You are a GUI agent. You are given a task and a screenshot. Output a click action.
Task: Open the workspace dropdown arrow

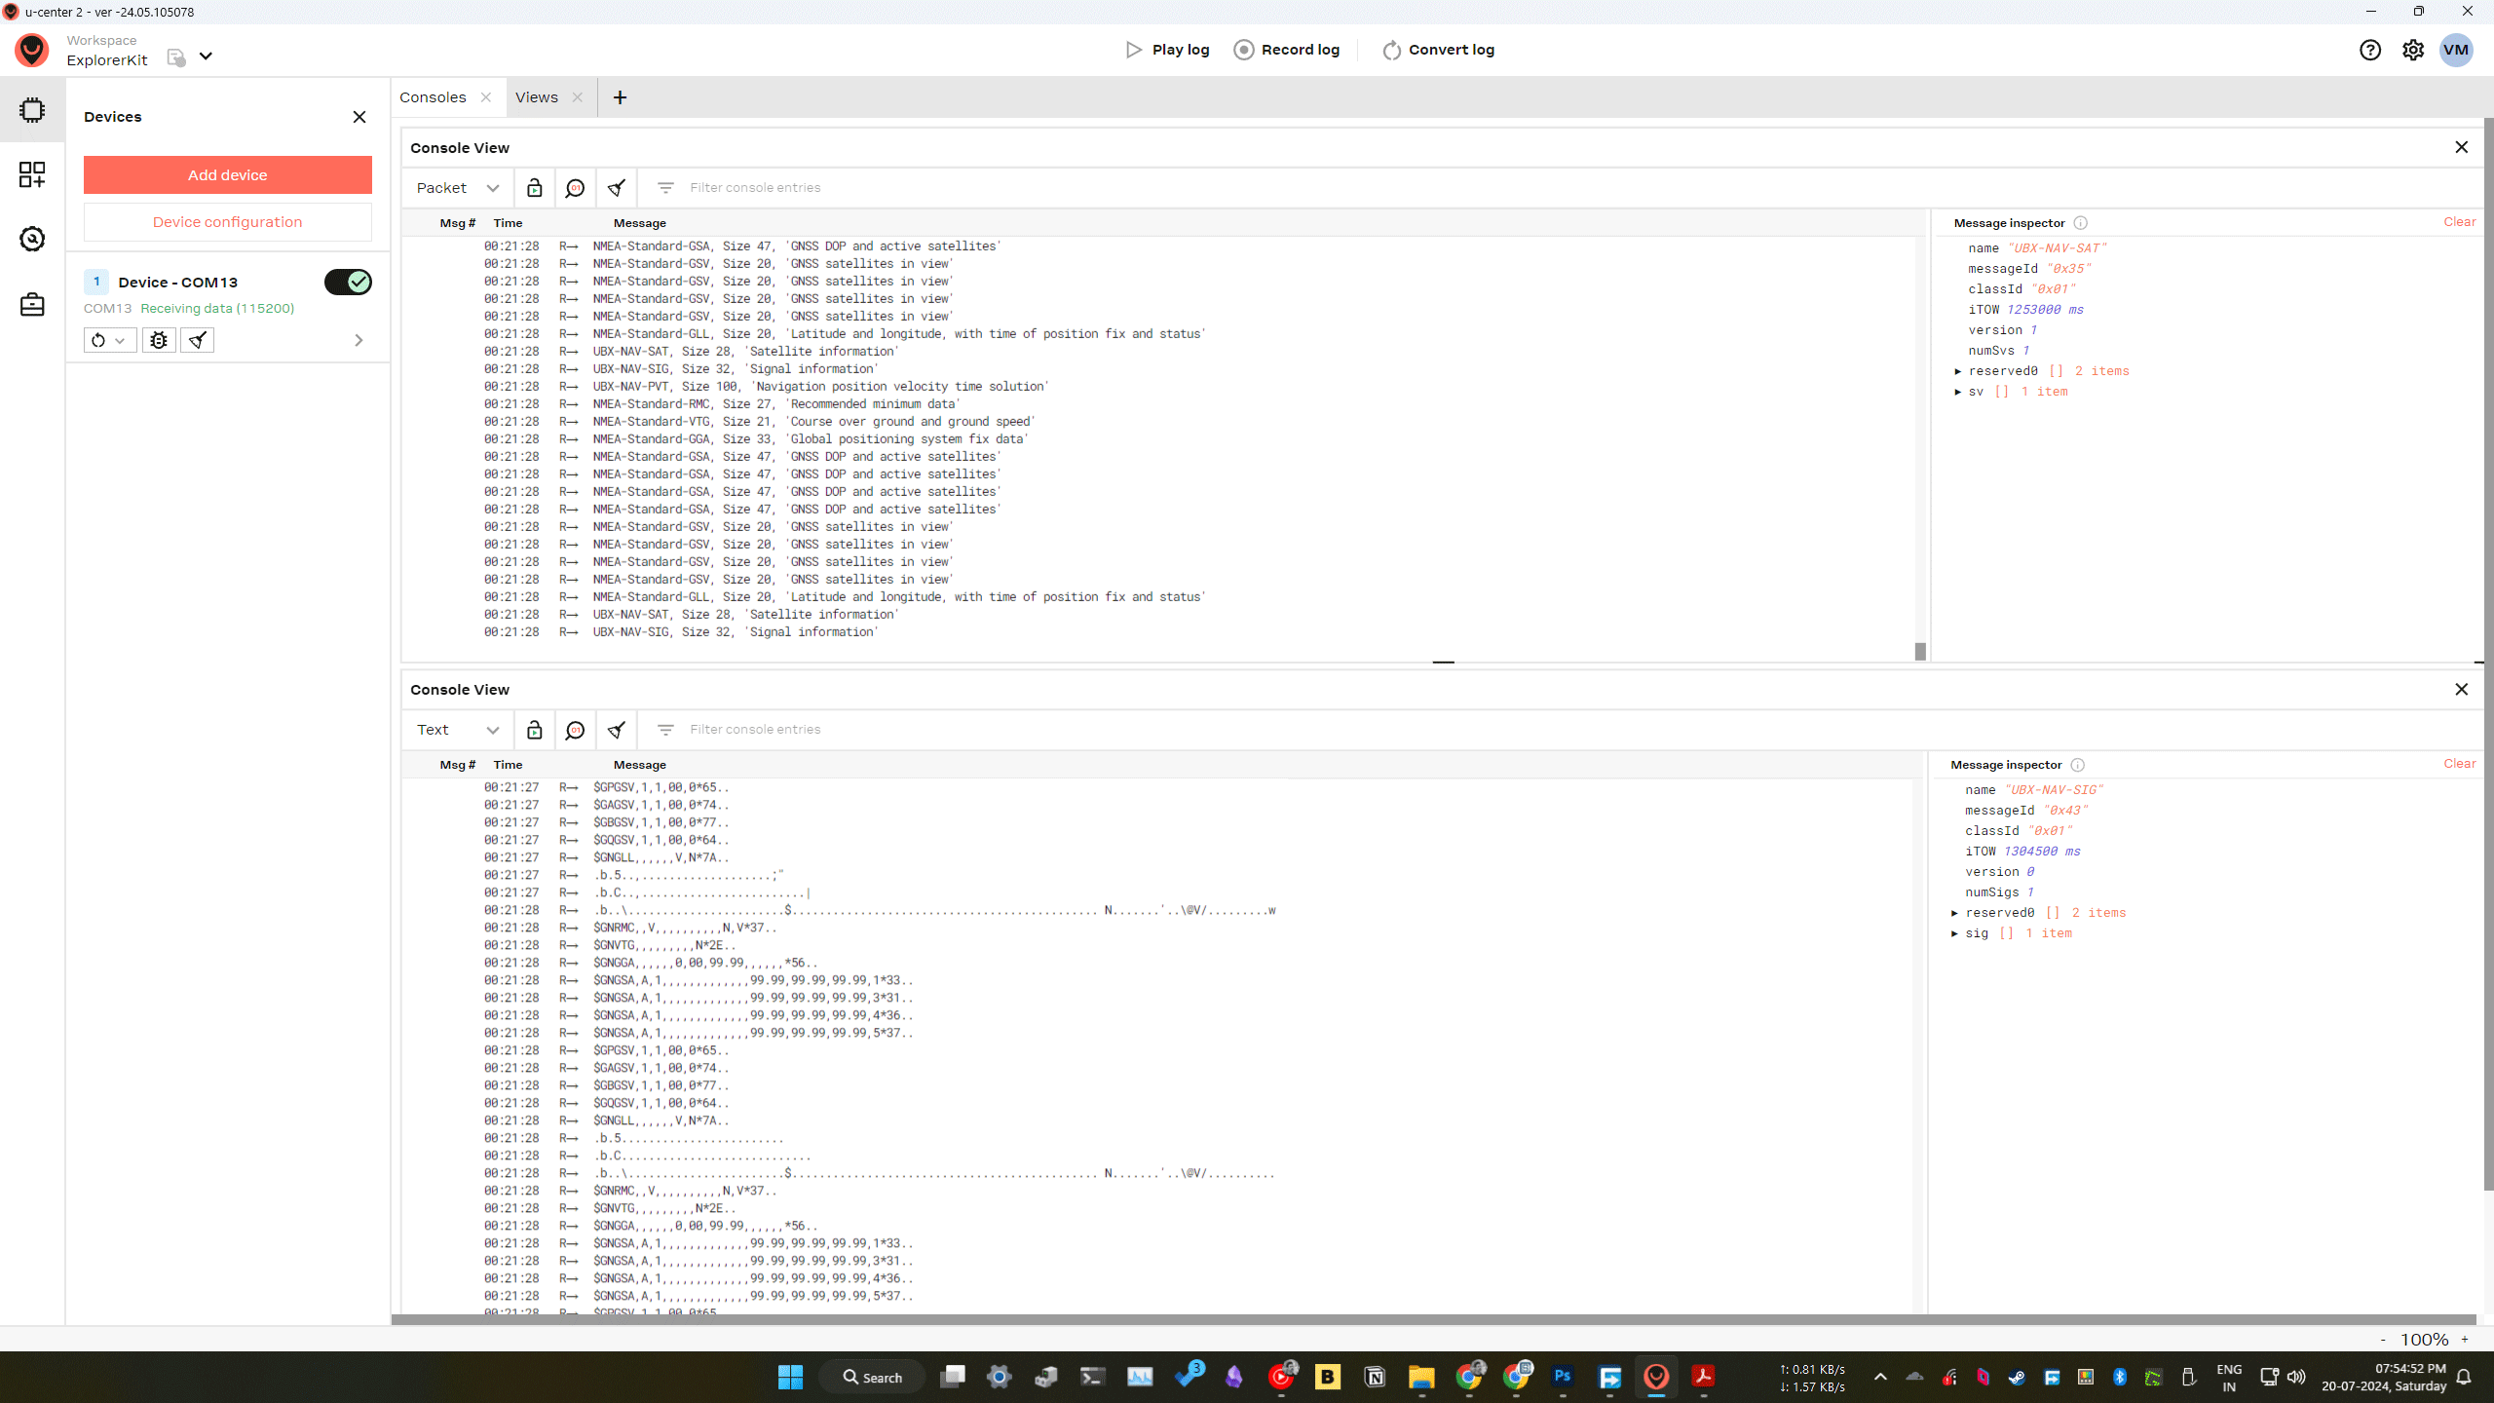[x=206, y=57]
